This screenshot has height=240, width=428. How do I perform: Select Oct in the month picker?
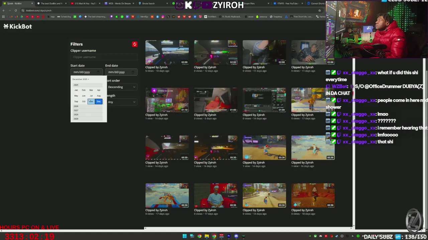(x=84, y=102)
